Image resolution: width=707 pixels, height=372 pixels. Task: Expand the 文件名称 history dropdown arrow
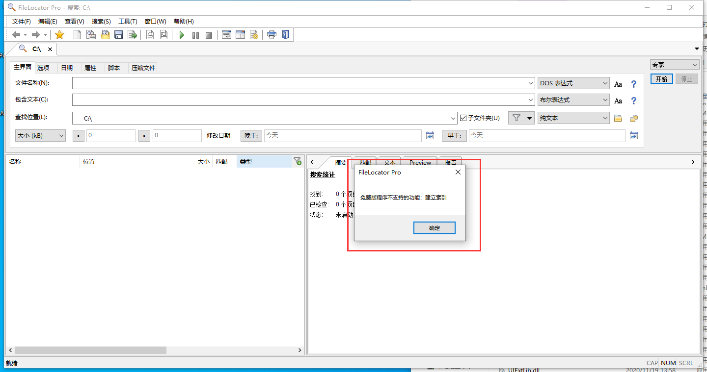coord(531,83)
